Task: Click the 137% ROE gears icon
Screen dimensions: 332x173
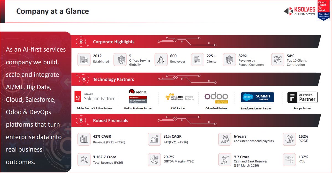Action: [x=289, y=159]
